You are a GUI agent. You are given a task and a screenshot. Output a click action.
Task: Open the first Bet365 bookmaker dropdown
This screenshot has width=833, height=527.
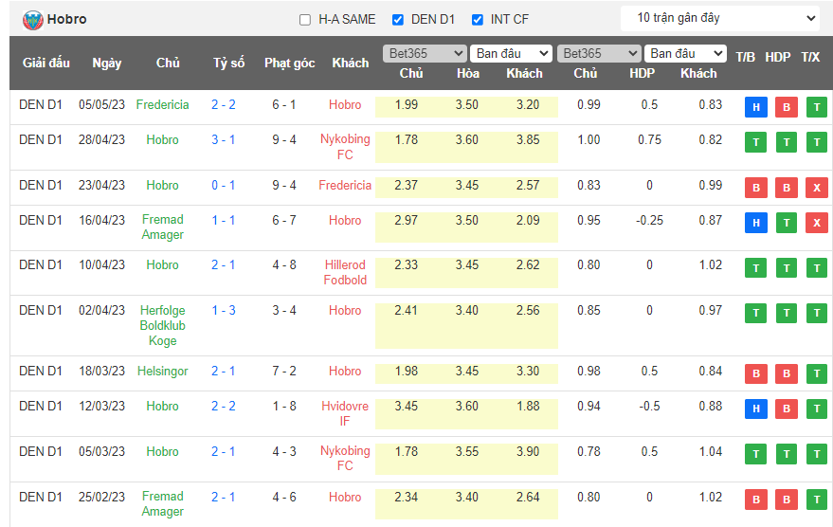click(x=424, y=54)
